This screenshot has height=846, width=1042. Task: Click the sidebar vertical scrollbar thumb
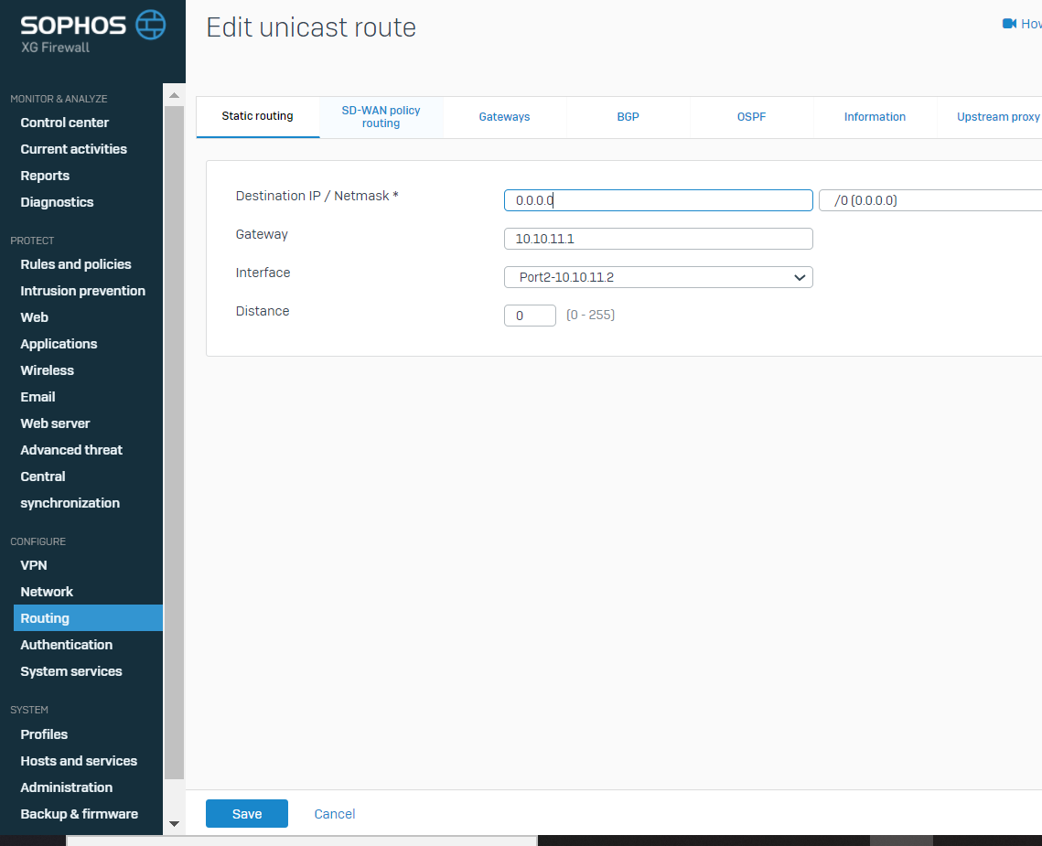pos(174,443)
